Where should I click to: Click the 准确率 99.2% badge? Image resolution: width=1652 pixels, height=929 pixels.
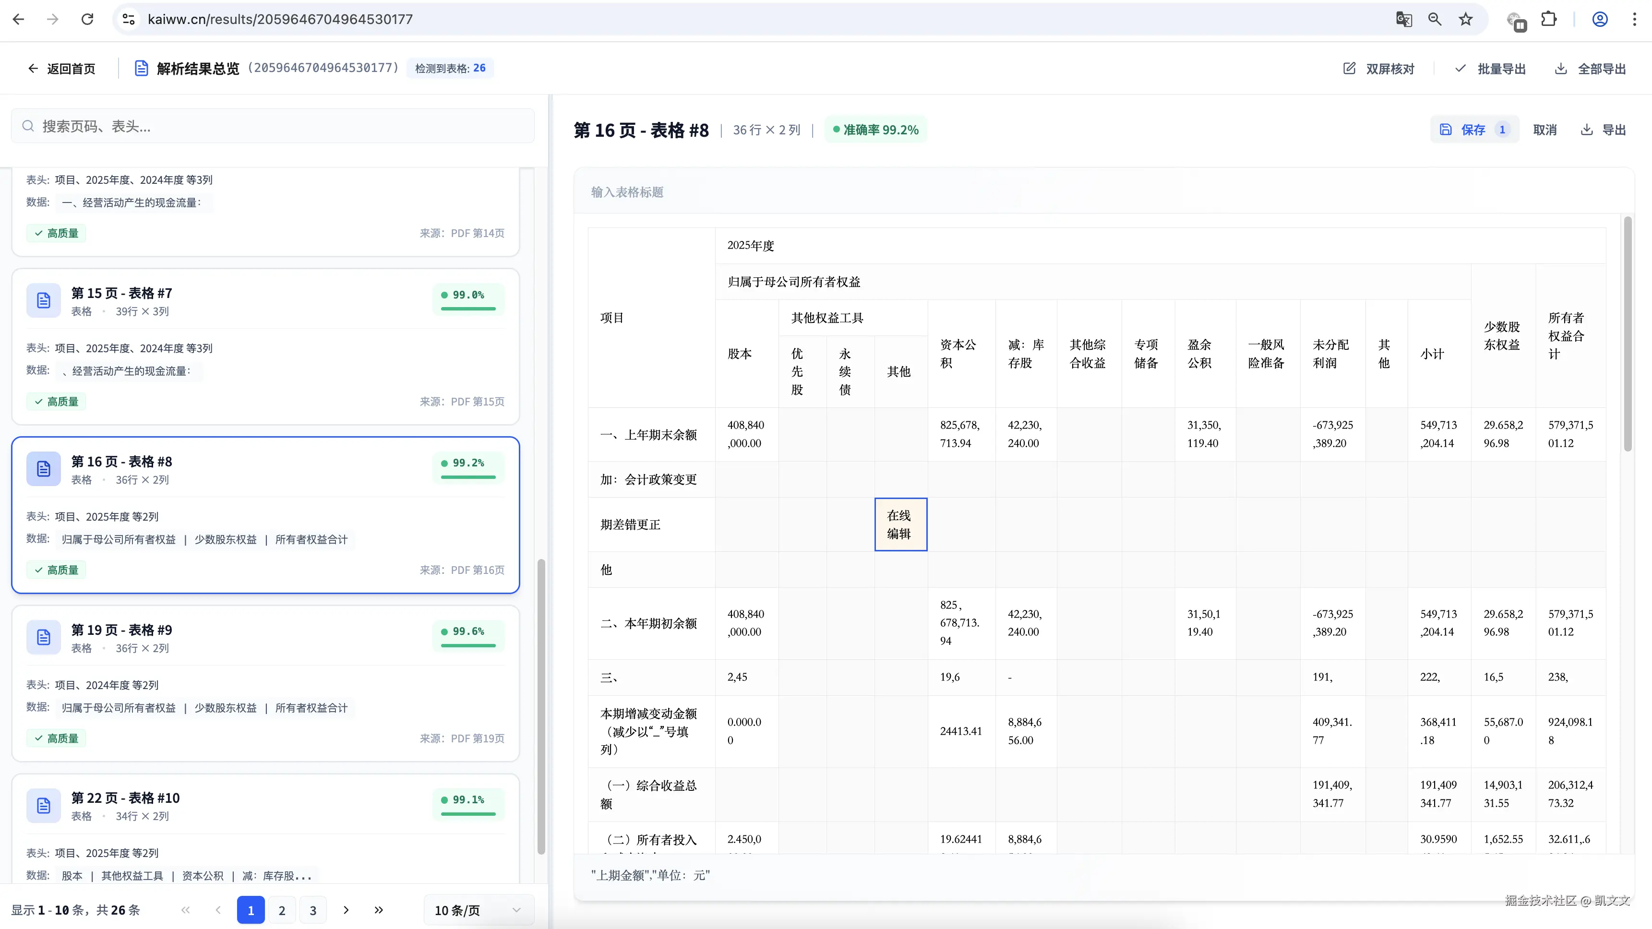click(x=876, y=130)
